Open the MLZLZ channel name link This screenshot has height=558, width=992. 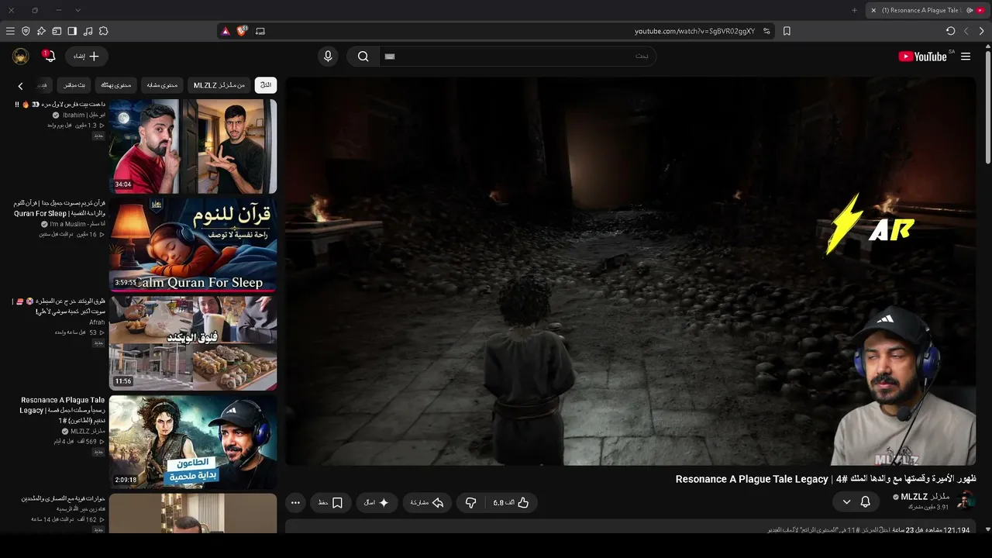click(925, 497)
